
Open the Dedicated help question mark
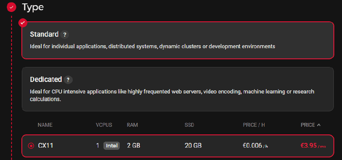coord(68,80)
